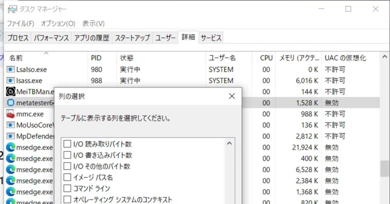Switch to the サービス tab
390x204 pixels.
pyautogui.click(x=211, y=38)
